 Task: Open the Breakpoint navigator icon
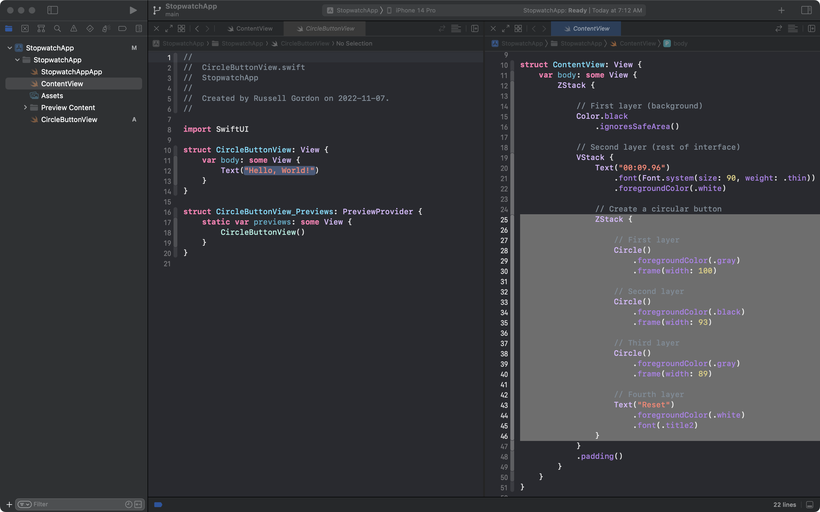click(122, 29)
